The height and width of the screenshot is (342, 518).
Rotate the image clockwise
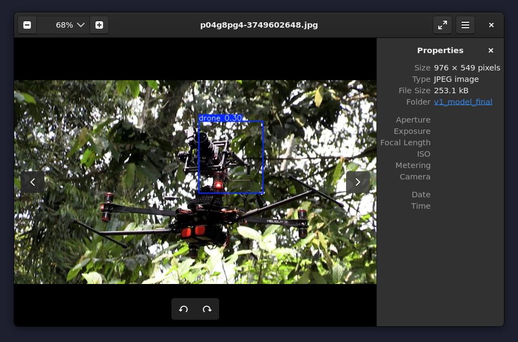point(207,309)
